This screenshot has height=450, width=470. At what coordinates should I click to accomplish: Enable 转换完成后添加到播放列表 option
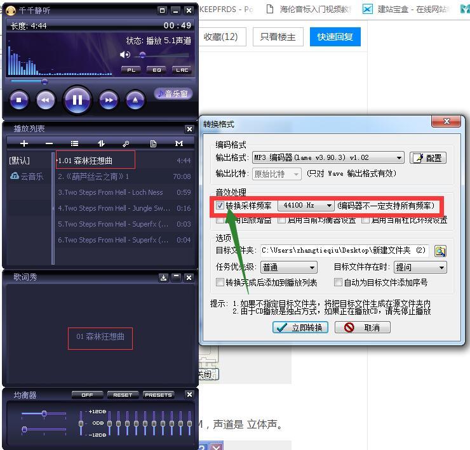point(220,282)
